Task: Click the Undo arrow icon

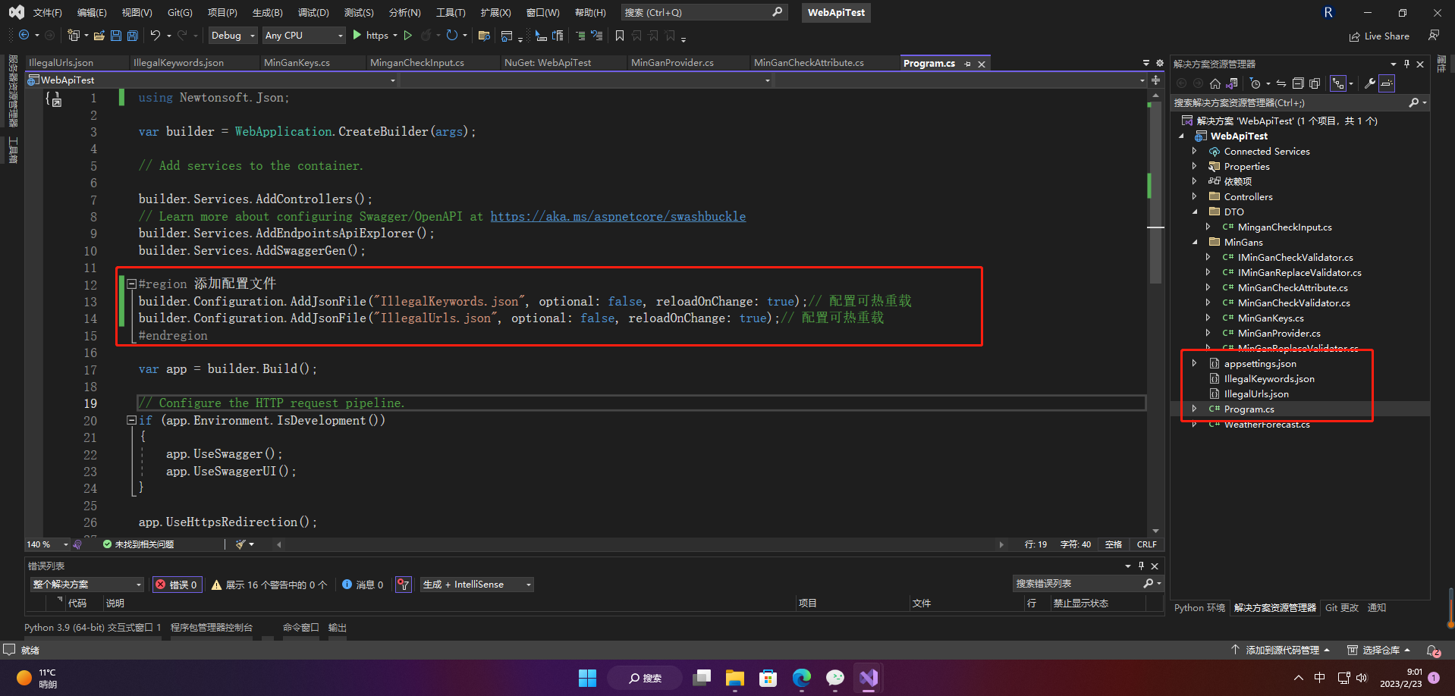Action: point(156,36)
